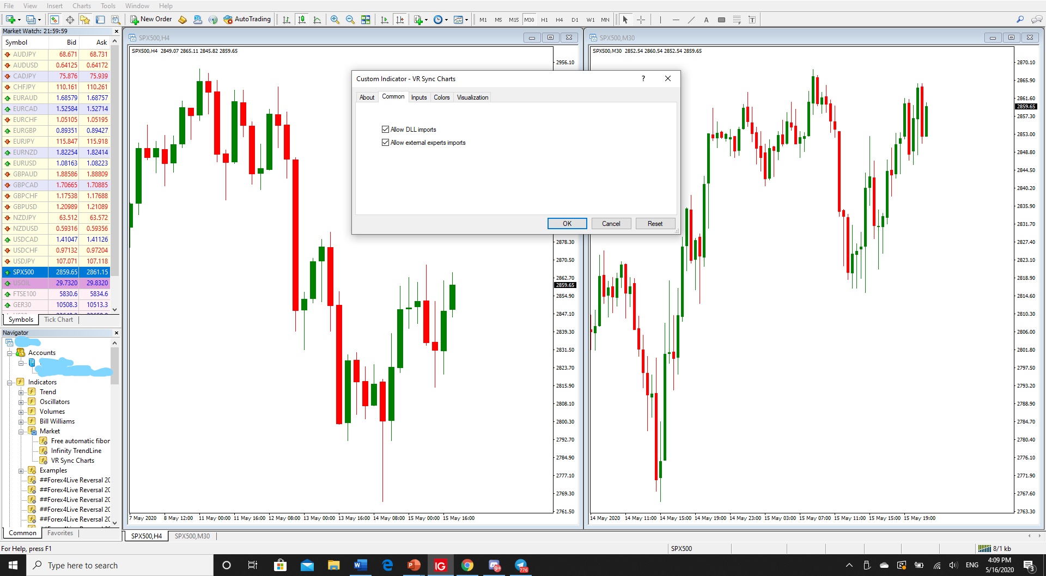This screenshot has height=576, width=1046.
Task: Open the Tools menu
Action: tap(108, 6)
